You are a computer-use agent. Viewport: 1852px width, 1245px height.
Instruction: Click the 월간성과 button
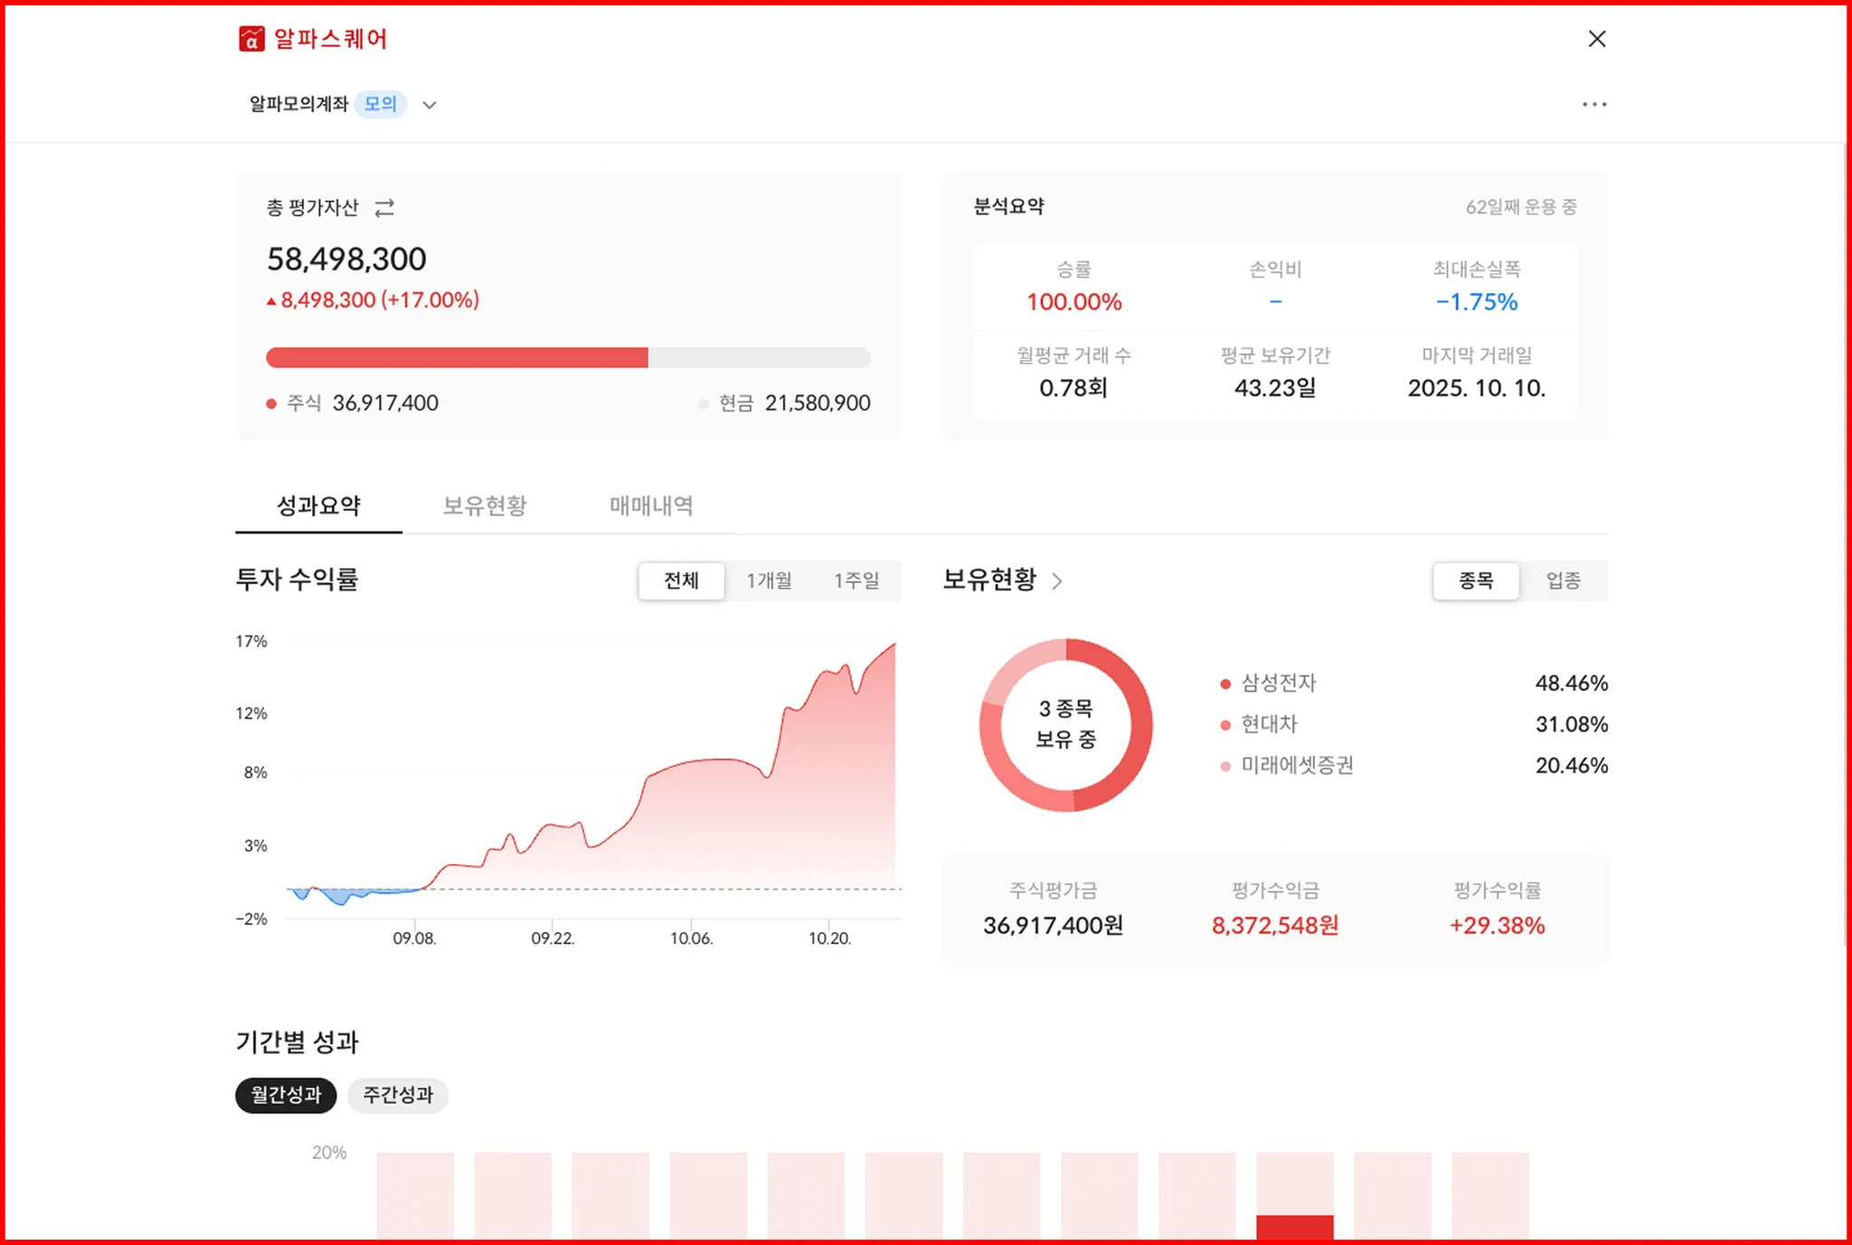point(286,1095)
